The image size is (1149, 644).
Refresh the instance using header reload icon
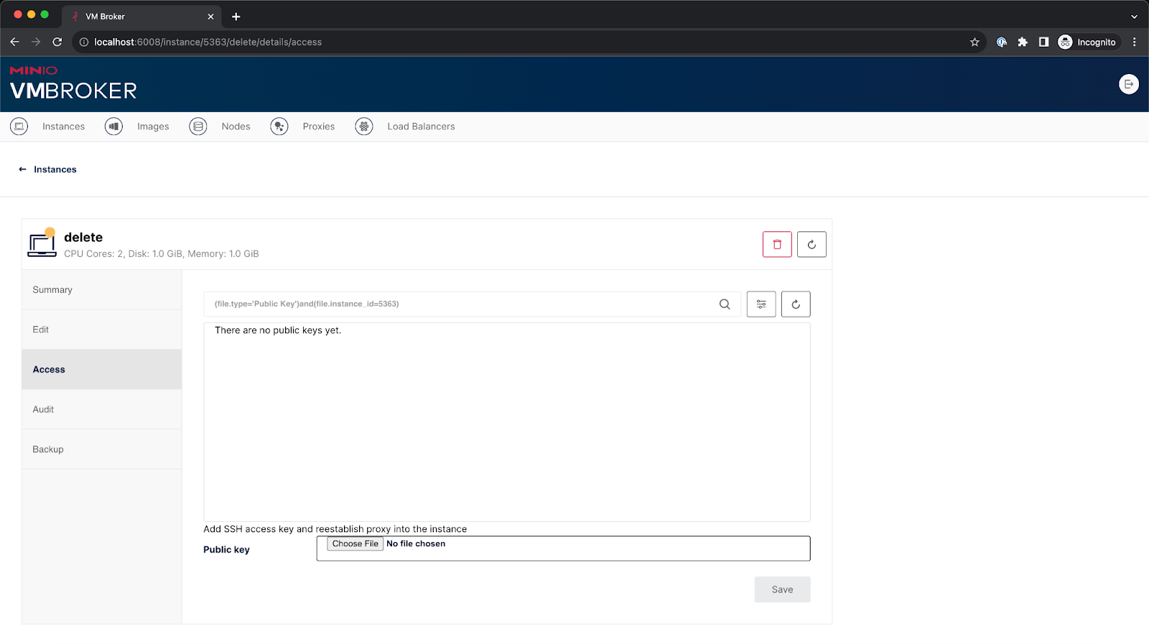(811, 245)
